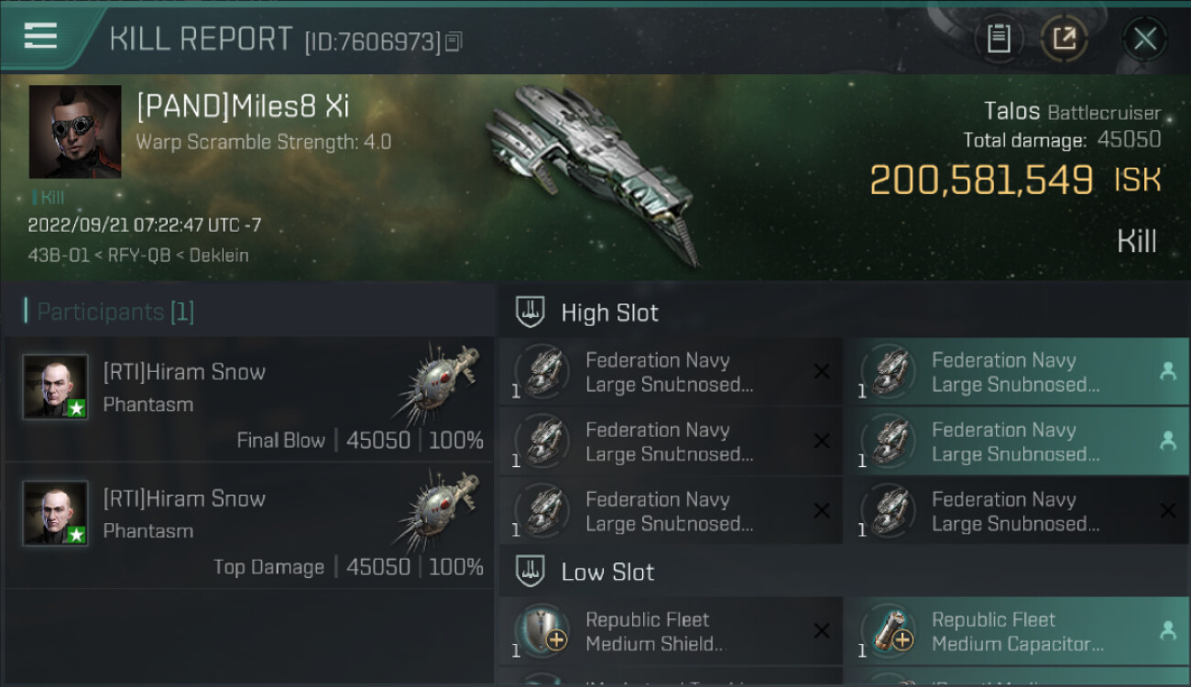Click the clipboard icon in the header

[x=999, y=38]
